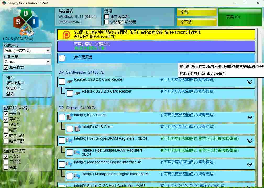
Task: Click the purple 可用的更新 updates banner
Action: pos(156,46)
